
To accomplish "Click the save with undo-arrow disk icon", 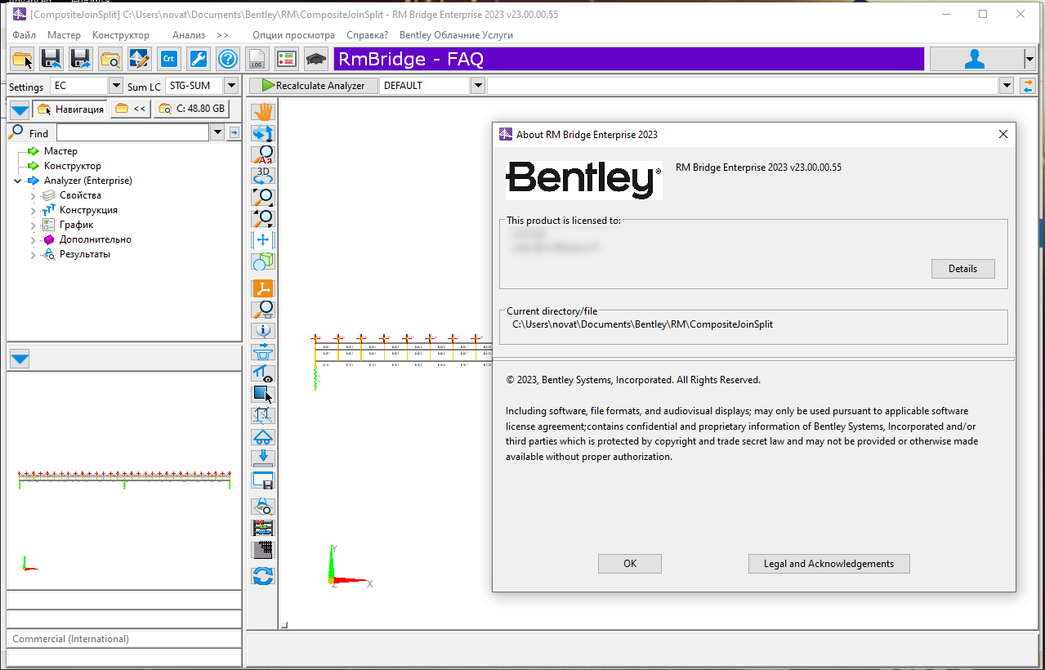I will point(52,59).
